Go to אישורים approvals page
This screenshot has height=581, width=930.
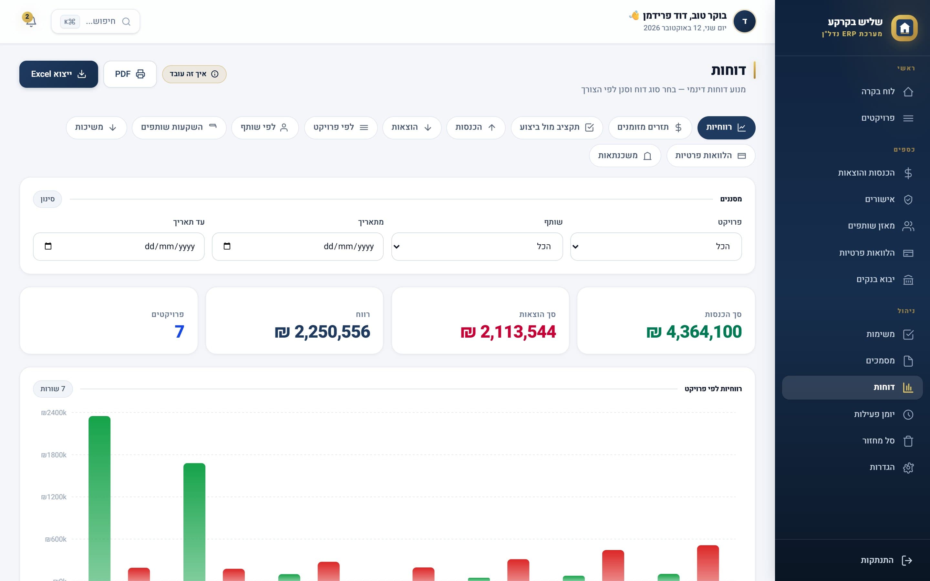852,199
